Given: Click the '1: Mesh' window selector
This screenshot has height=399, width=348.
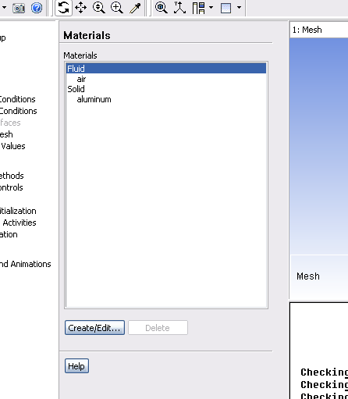Looking at the screenshot, I should pos(319,30).
